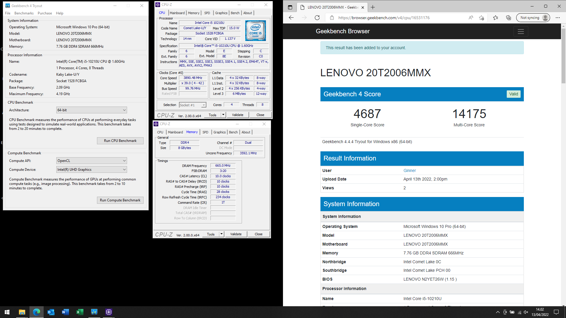Reload the Geekbench Browser page
The width and height of the screenshot is (566, 318).
point(317,18)
